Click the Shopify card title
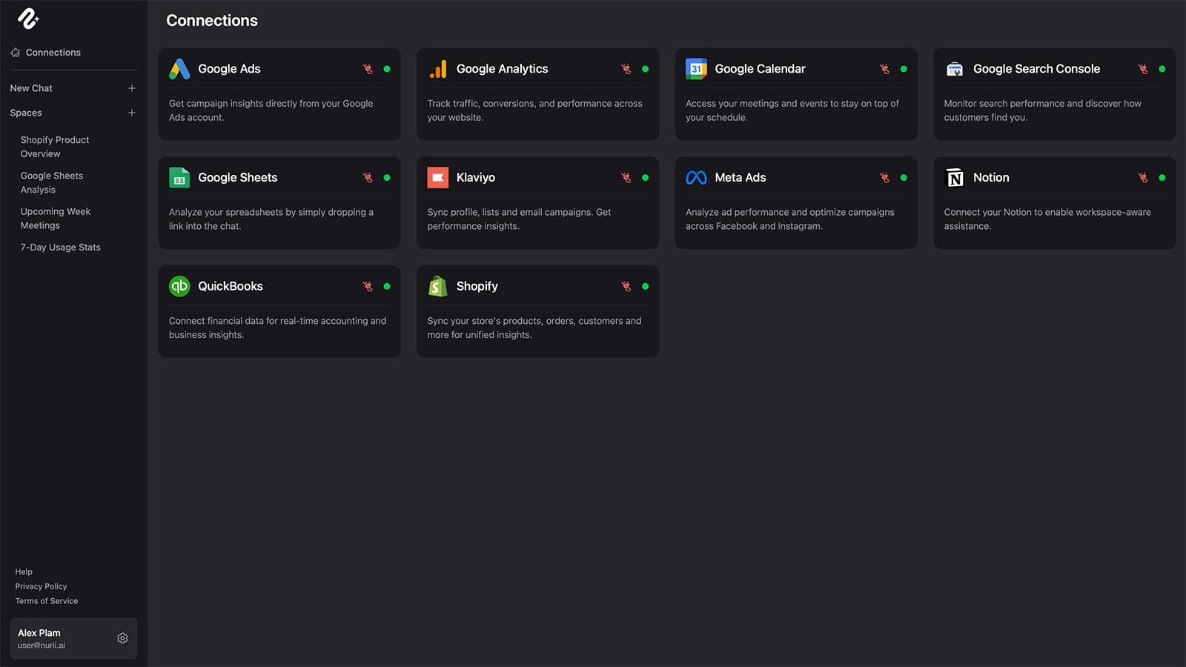Viewport: 1186px width, 667px height. pyautogui.click(x=477, y=286)
